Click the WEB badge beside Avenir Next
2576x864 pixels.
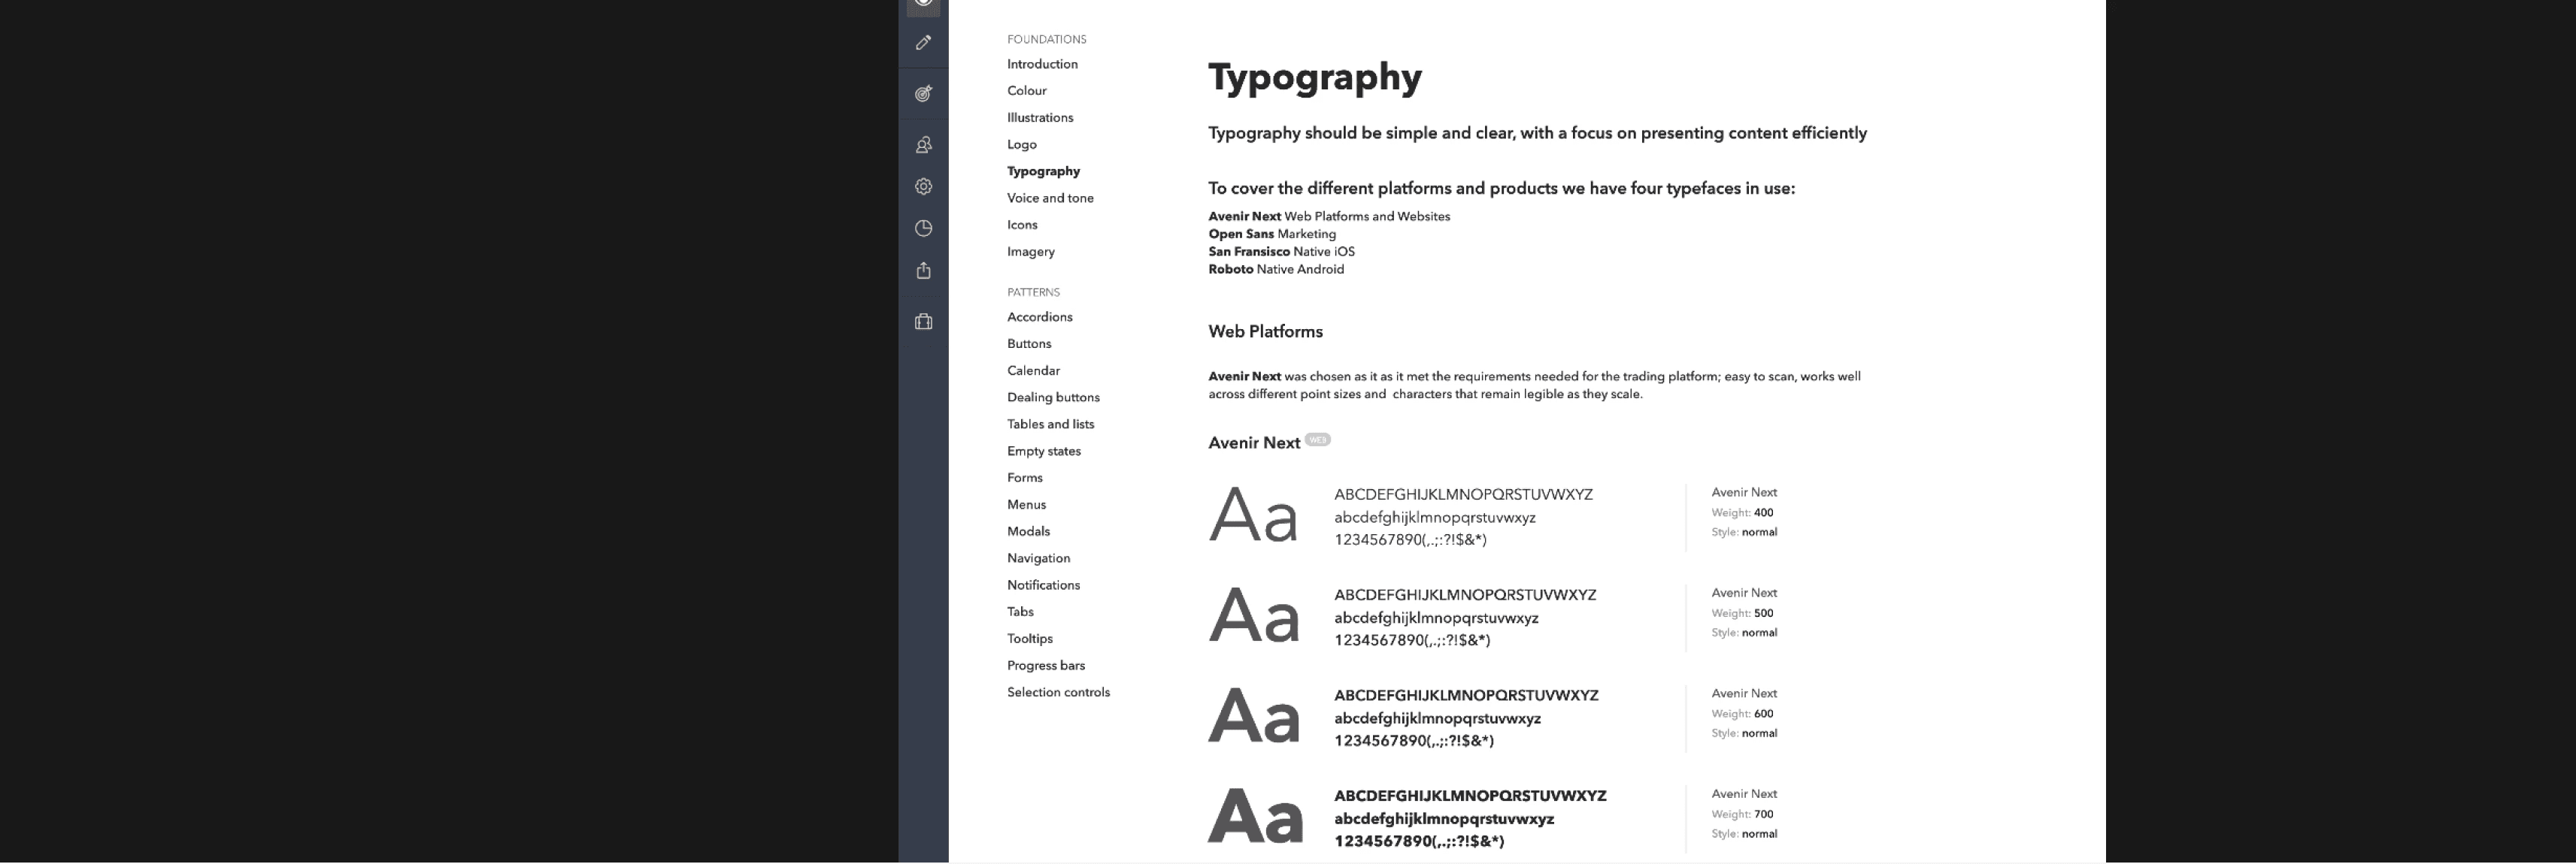(x=1317, y=440)
